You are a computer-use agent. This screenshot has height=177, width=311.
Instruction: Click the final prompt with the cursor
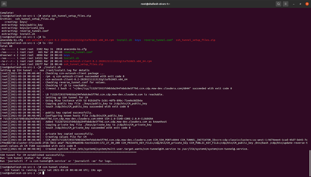point(22,173)
